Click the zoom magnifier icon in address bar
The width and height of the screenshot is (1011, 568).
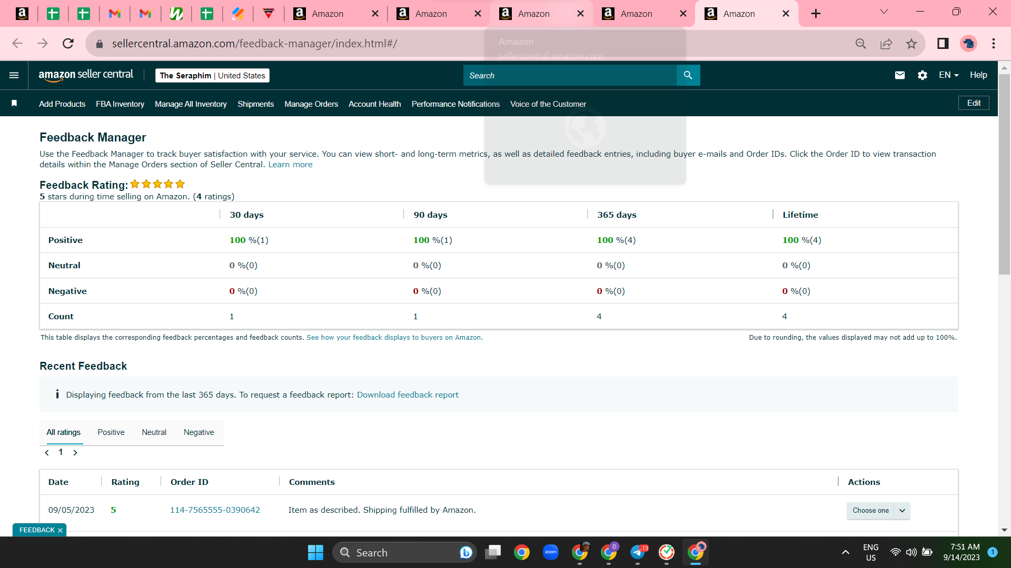point(861,44)
